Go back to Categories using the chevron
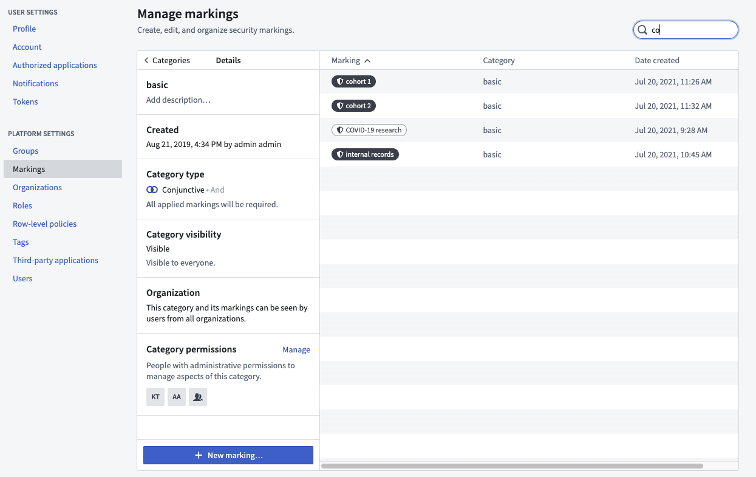 pos(146,61)
